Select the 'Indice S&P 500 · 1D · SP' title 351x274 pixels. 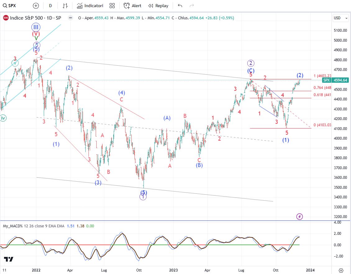click(x=35, y=18)
